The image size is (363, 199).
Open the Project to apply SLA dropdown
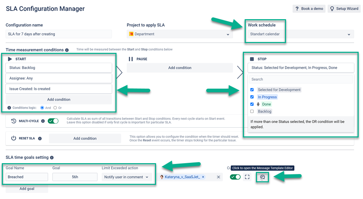(180, 34)
